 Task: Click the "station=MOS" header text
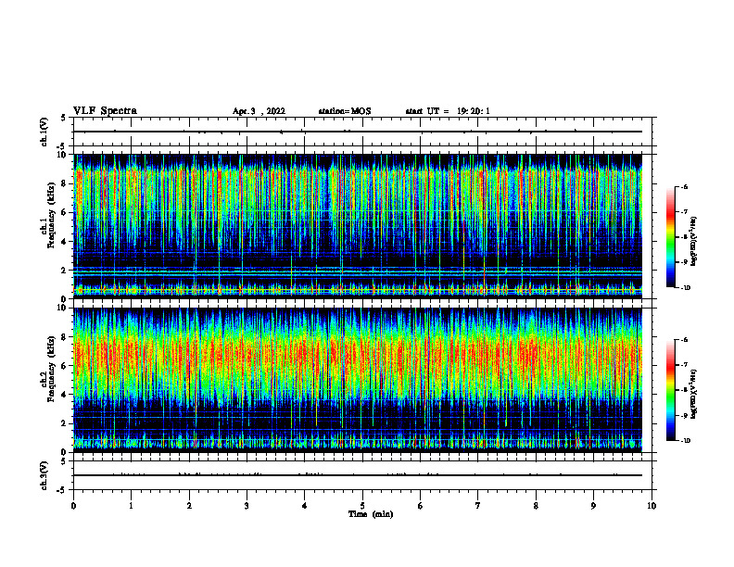point(345,111)
